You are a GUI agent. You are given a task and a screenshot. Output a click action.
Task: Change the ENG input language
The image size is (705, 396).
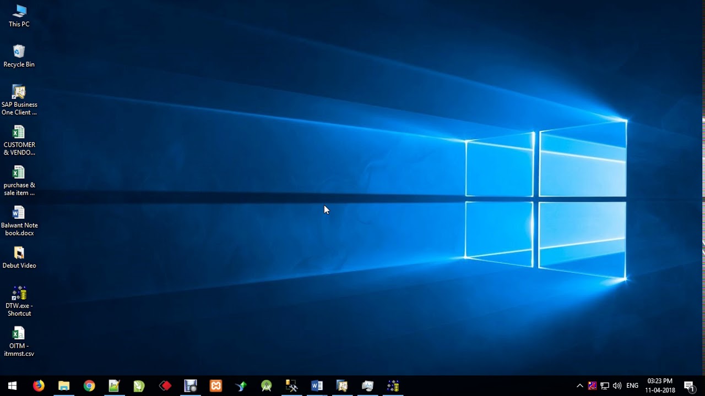pos(632,386)
